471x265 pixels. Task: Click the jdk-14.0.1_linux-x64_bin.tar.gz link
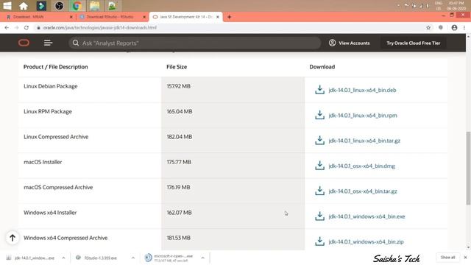(364, 141)
